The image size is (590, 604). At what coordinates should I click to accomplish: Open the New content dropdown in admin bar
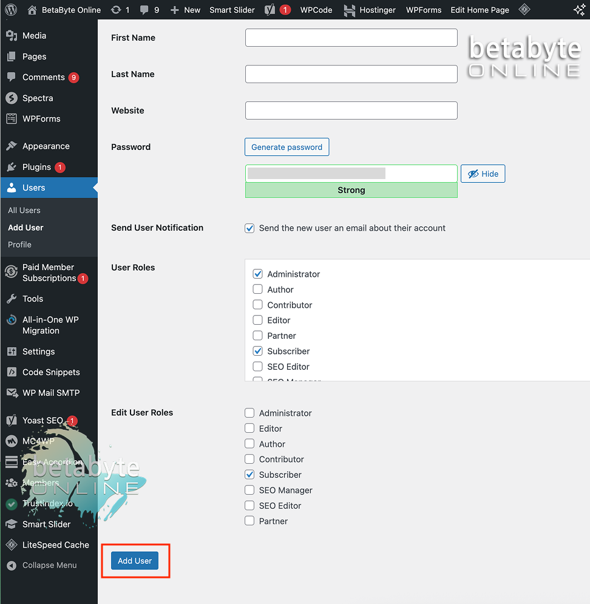pyautogui.click(x=185, y=10)
